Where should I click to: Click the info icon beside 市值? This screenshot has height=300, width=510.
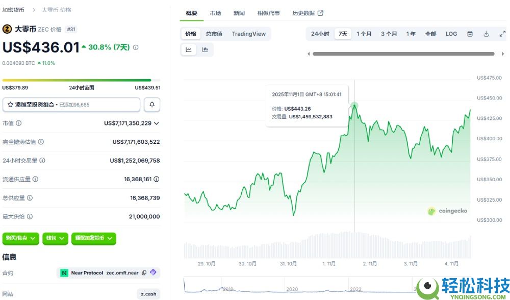tap(19, 123)
